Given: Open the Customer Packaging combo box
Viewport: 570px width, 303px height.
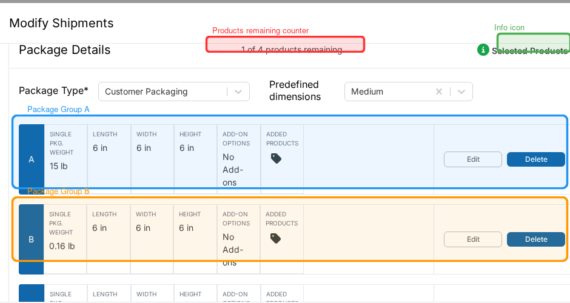Looking at the screenshot, I should tap(174, 92).
